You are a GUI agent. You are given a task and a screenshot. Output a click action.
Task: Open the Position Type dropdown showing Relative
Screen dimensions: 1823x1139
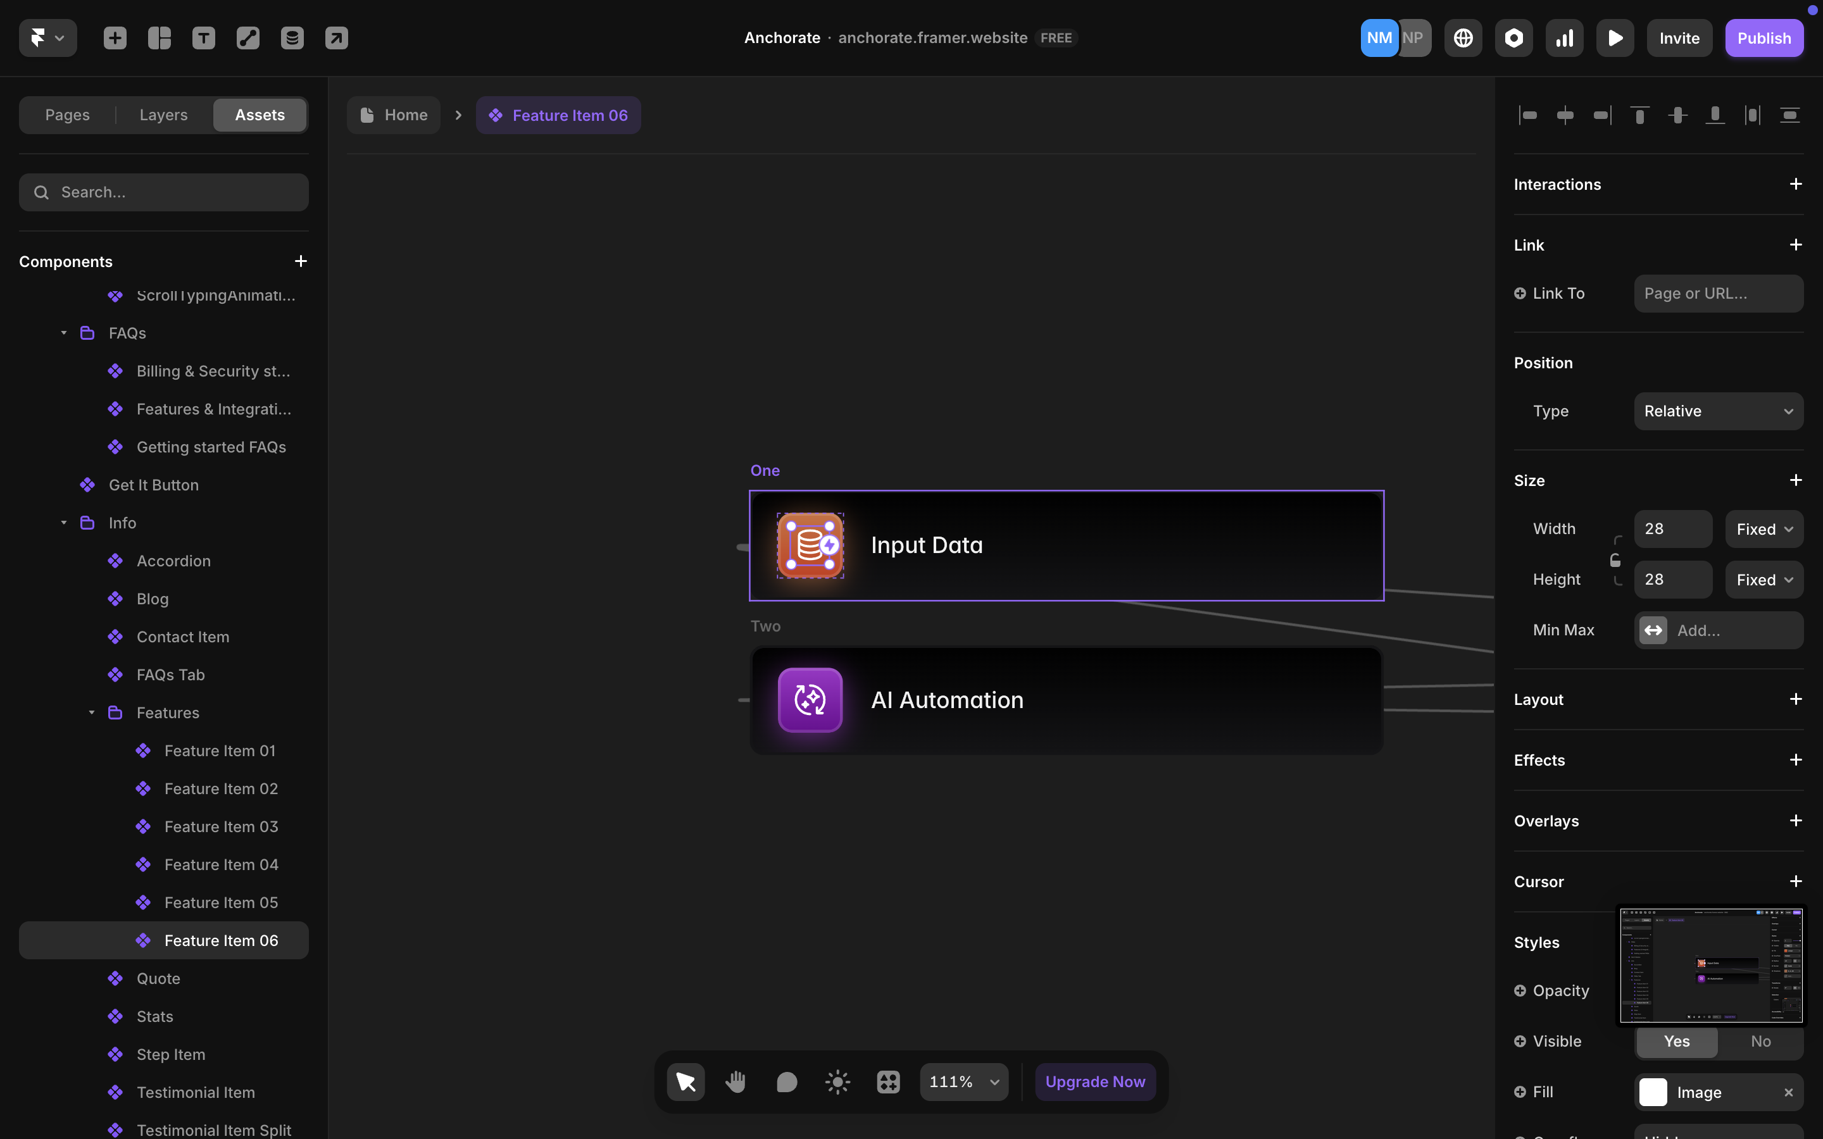1717,411
